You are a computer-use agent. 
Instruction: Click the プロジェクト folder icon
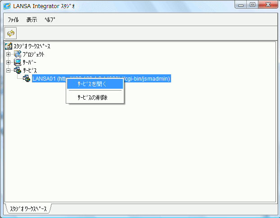click(18, 54)
